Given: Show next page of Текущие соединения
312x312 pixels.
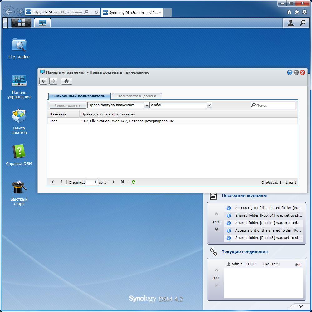Looking at the screenshot, I should (x=217, y=285).
